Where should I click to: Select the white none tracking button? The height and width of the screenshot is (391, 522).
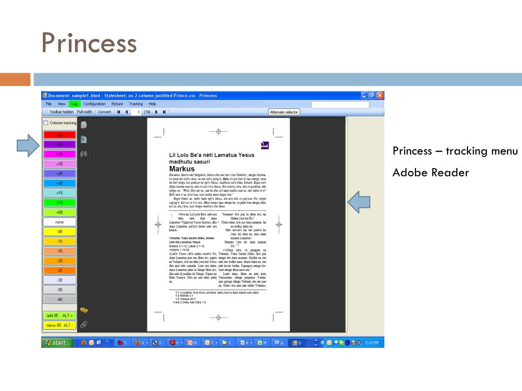pyautogui.click(x=60, y=222)
